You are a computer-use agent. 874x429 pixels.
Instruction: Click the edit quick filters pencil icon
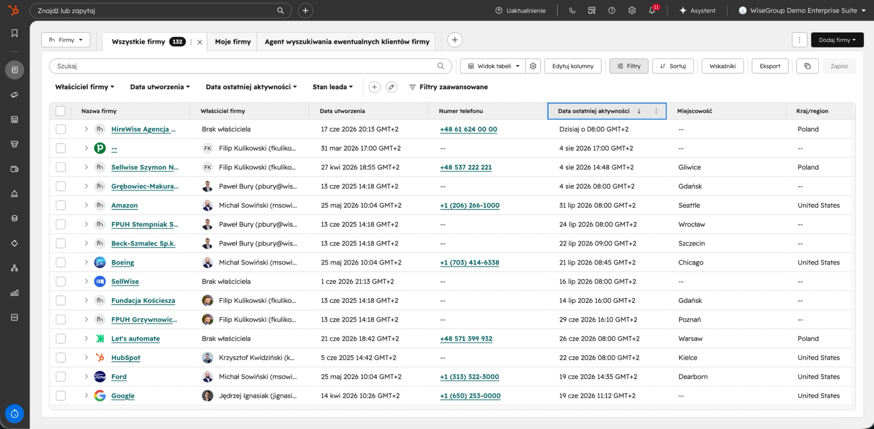coord(392,87)
